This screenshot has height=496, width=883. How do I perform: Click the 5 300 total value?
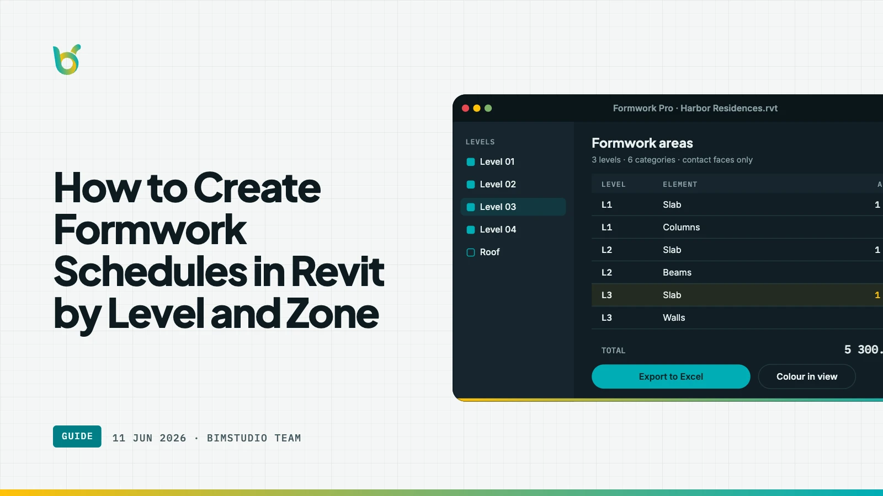863,349
